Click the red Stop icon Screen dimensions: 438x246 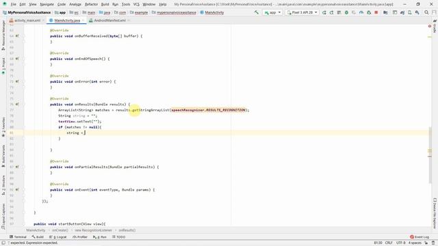click(376, 12)
